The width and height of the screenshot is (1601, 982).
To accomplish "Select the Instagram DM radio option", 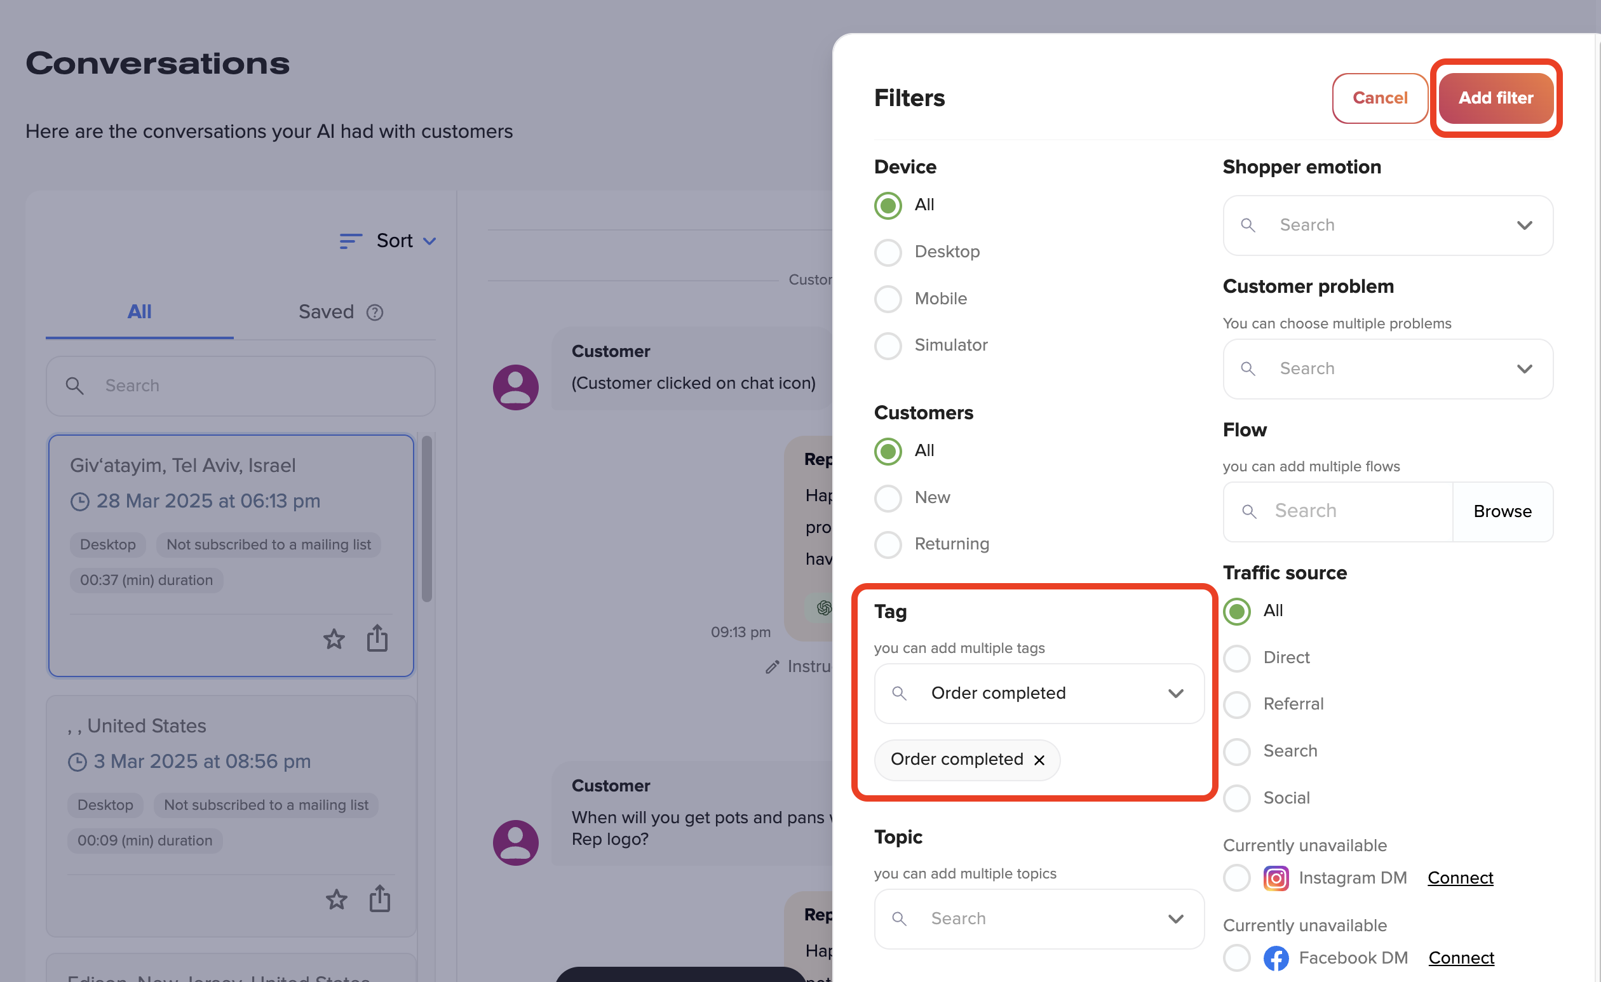I will [1236, 878].
